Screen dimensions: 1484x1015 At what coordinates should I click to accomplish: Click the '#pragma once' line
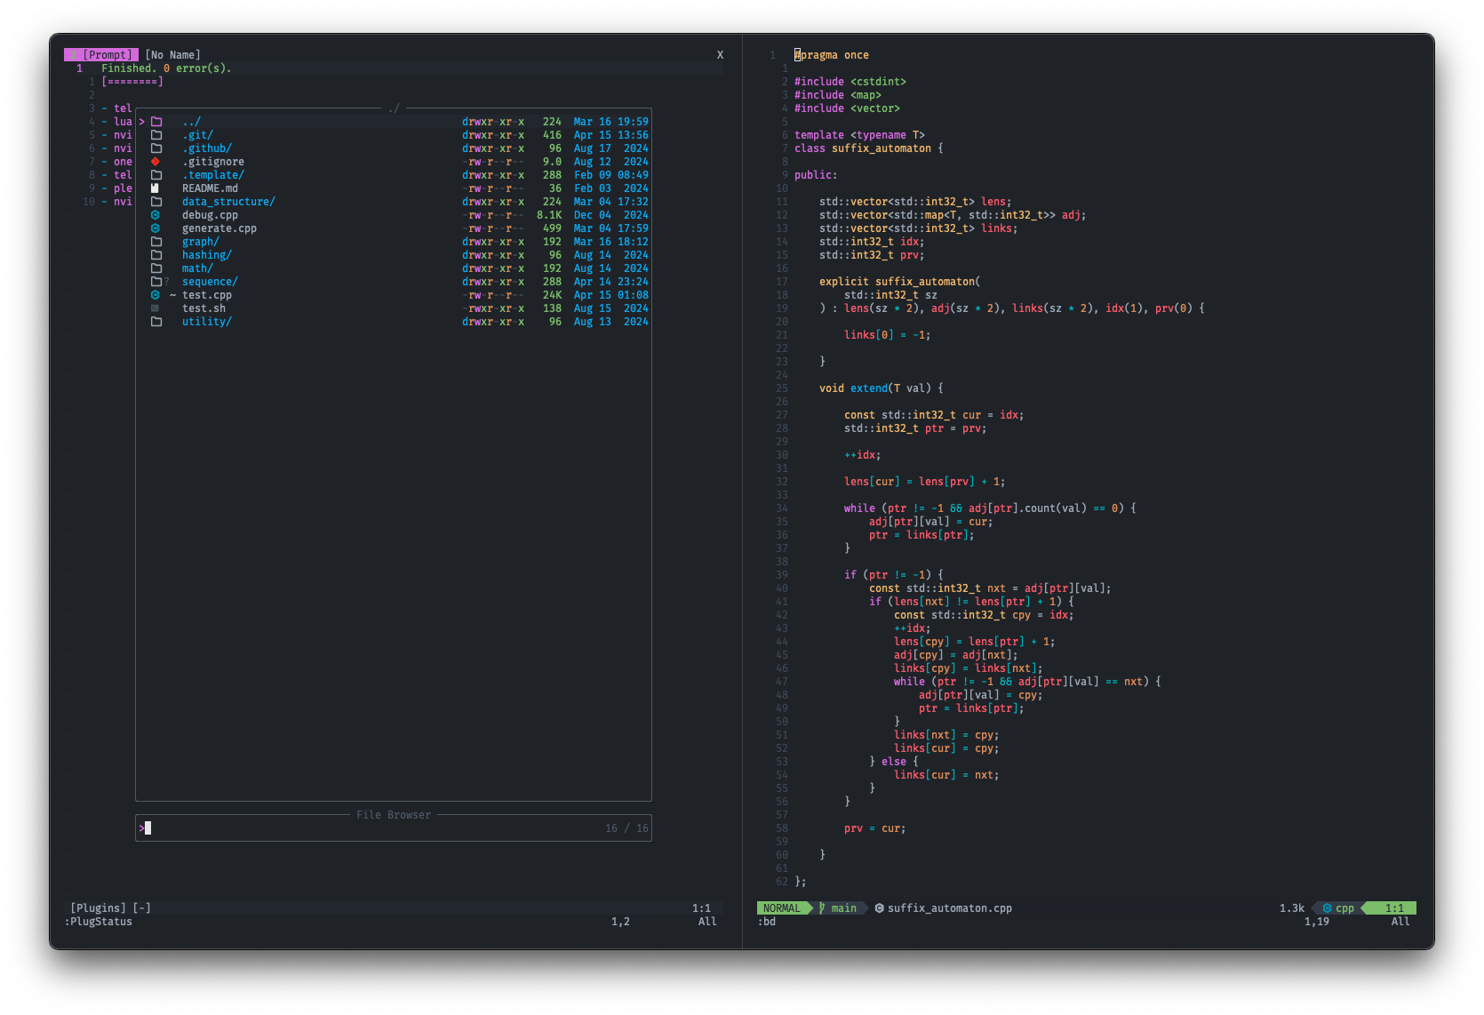tap(832, 55)
